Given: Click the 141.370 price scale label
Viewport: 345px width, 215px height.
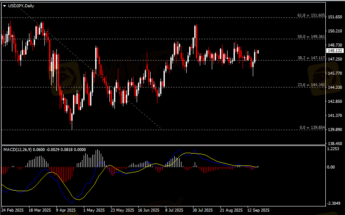Looking at the screenshot, I should pos(335,116).
